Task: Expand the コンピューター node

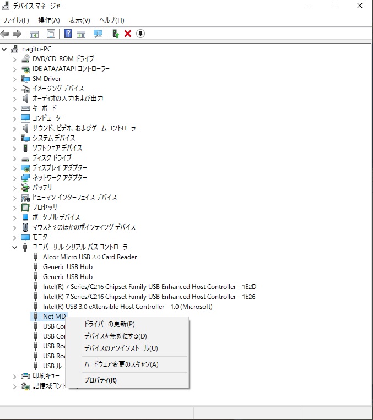Action: 15,119
